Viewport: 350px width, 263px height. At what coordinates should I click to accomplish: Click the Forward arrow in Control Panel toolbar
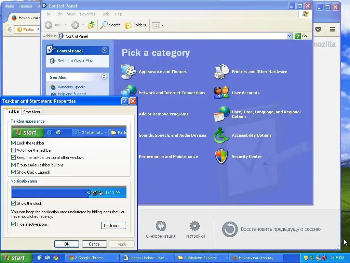(75, 25)
